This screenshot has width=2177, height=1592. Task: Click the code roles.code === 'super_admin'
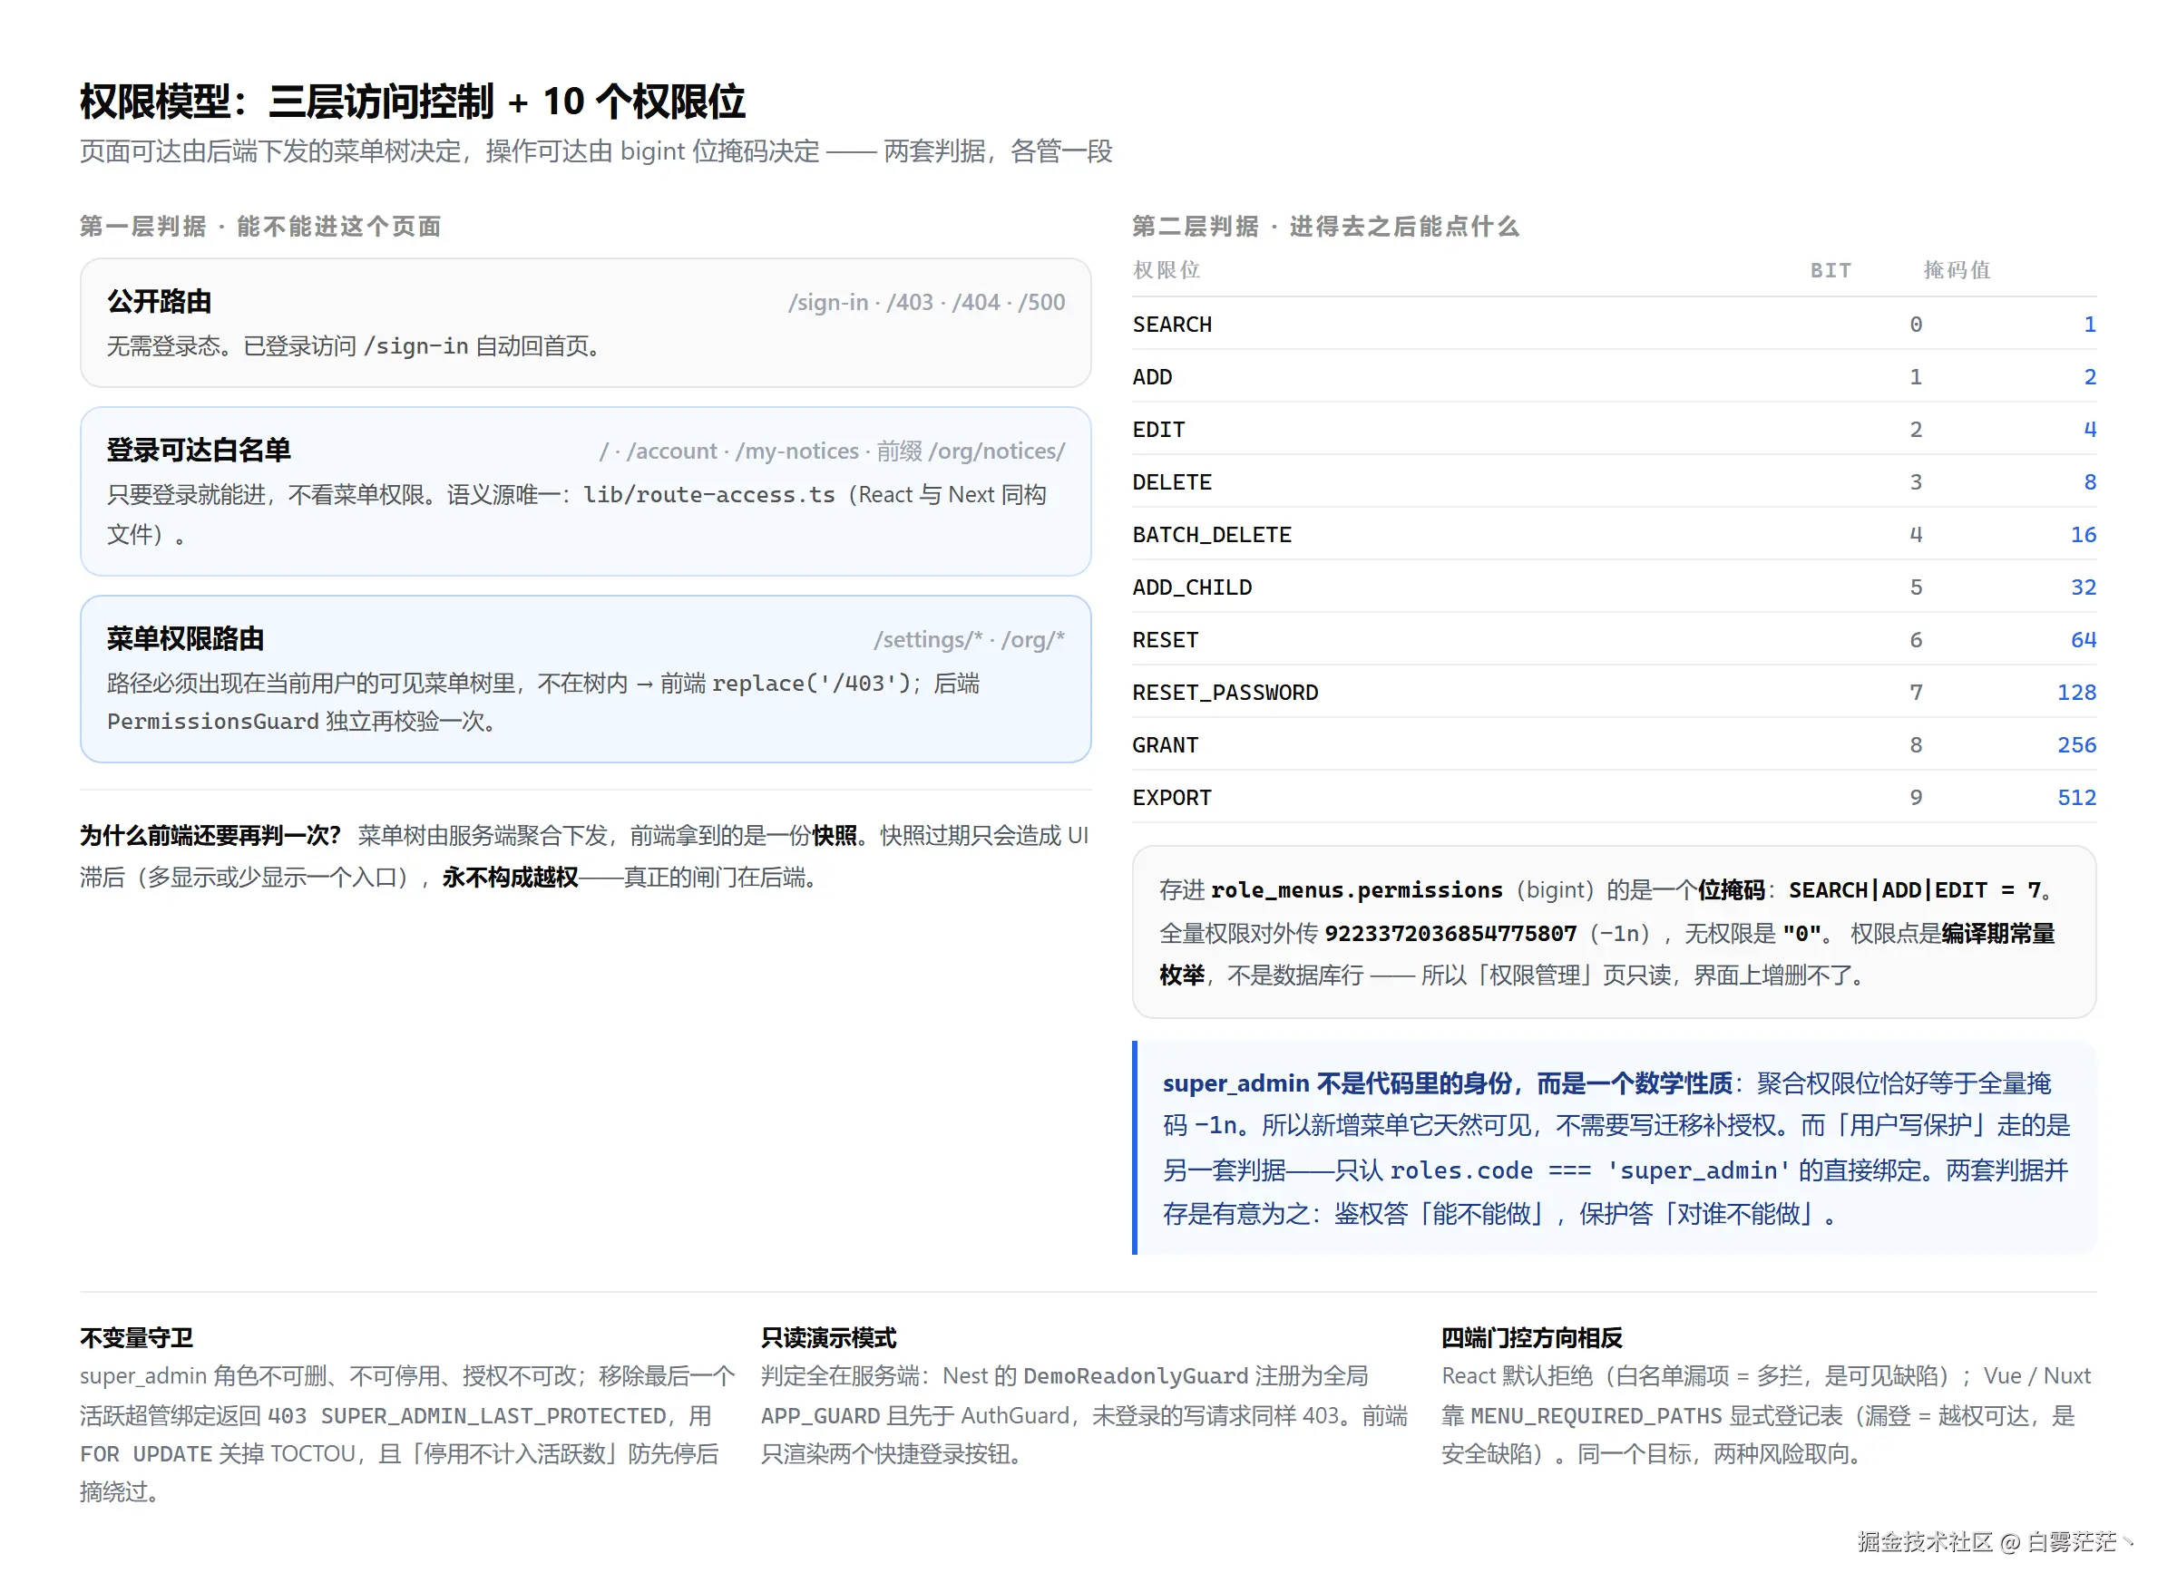coord(1590,1170)
